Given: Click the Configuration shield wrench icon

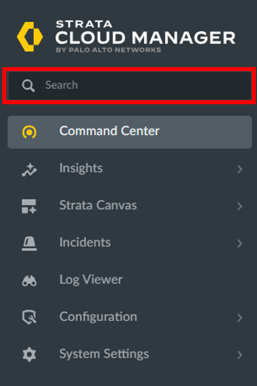Looking at the screenshot, I should tap(29, 317).
